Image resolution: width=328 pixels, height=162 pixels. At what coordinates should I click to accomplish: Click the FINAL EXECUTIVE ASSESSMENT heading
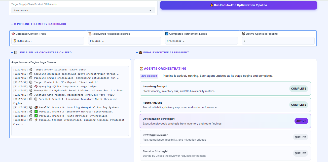166,53
